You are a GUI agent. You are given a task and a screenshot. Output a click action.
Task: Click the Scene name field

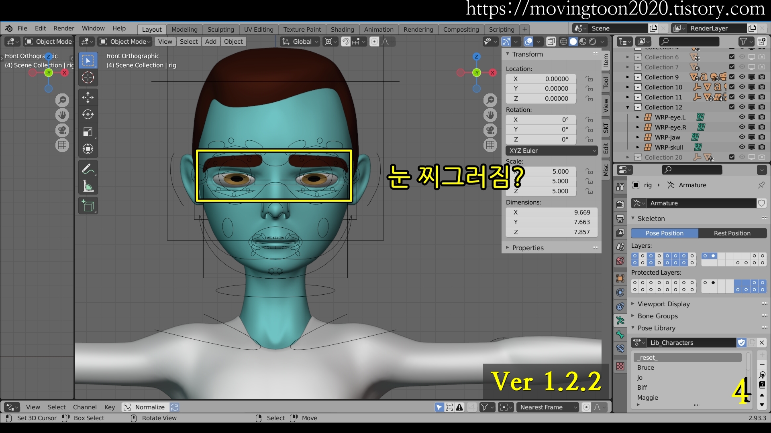pyautogui.click(x=618, y=28)
